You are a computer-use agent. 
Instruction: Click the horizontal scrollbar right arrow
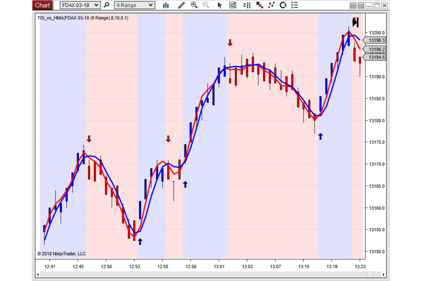pyautogui.click(x=384, y=274)
